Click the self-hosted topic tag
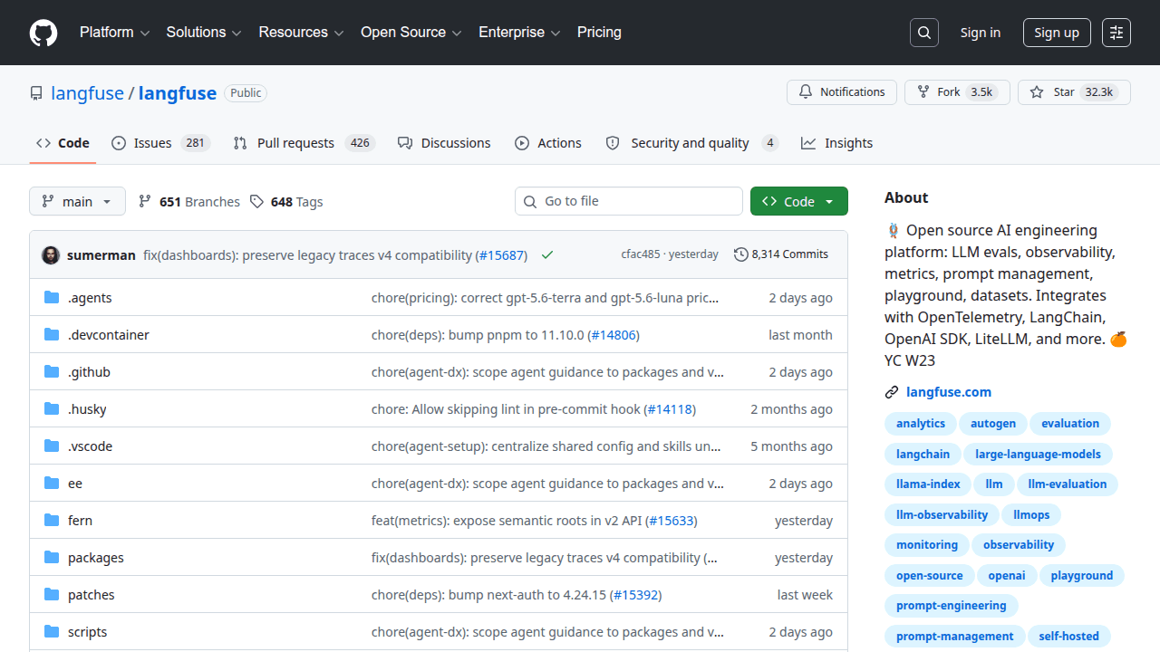 [x=1069, y=637]
